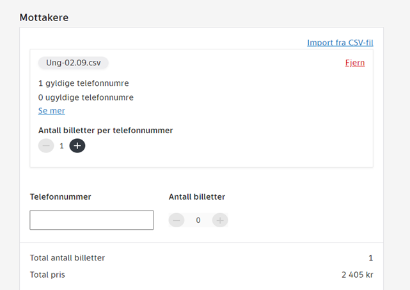Click the '0 ugyldige telefonnumre' text
The width and height of the screenshot is (410, 290).
pyautogui.click(x=86, y=97)
